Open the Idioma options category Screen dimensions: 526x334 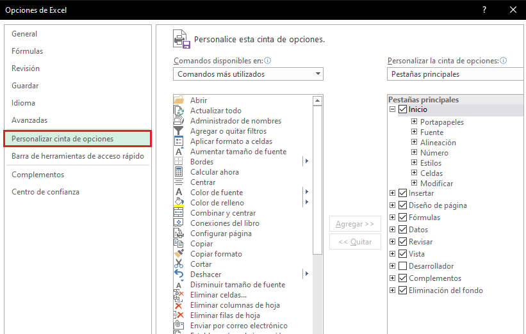pyautogui.click(x=23, y=103)
